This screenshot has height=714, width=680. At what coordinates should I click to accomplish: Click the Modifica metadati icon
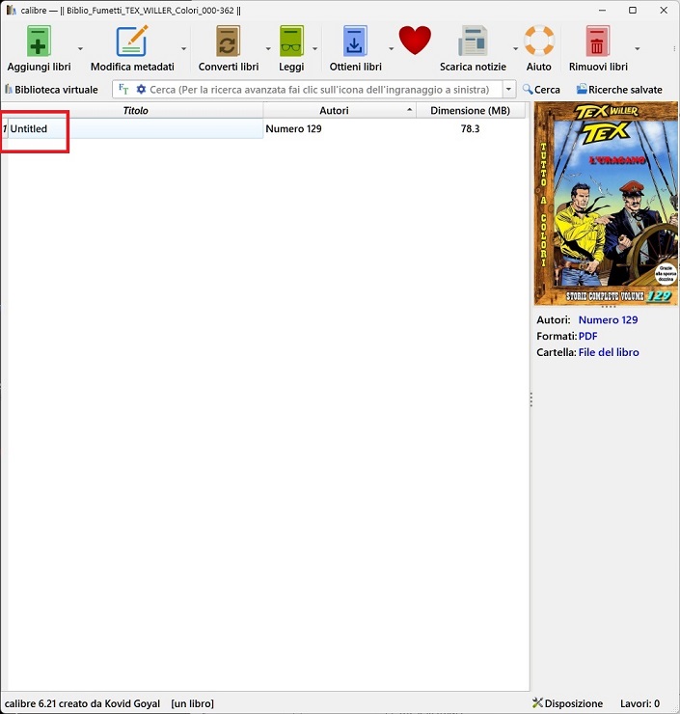(132, 41)
